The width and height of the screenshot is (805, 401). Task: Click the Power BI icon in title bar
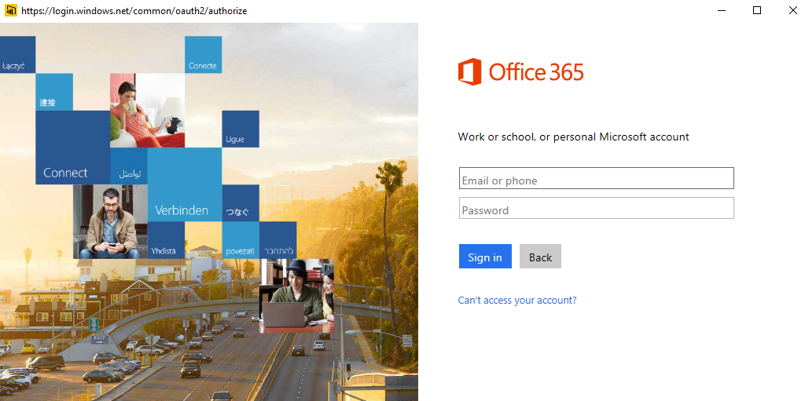point(10,10)
